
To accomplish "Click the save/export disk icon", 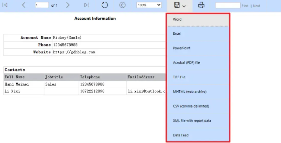I will 177,5.
